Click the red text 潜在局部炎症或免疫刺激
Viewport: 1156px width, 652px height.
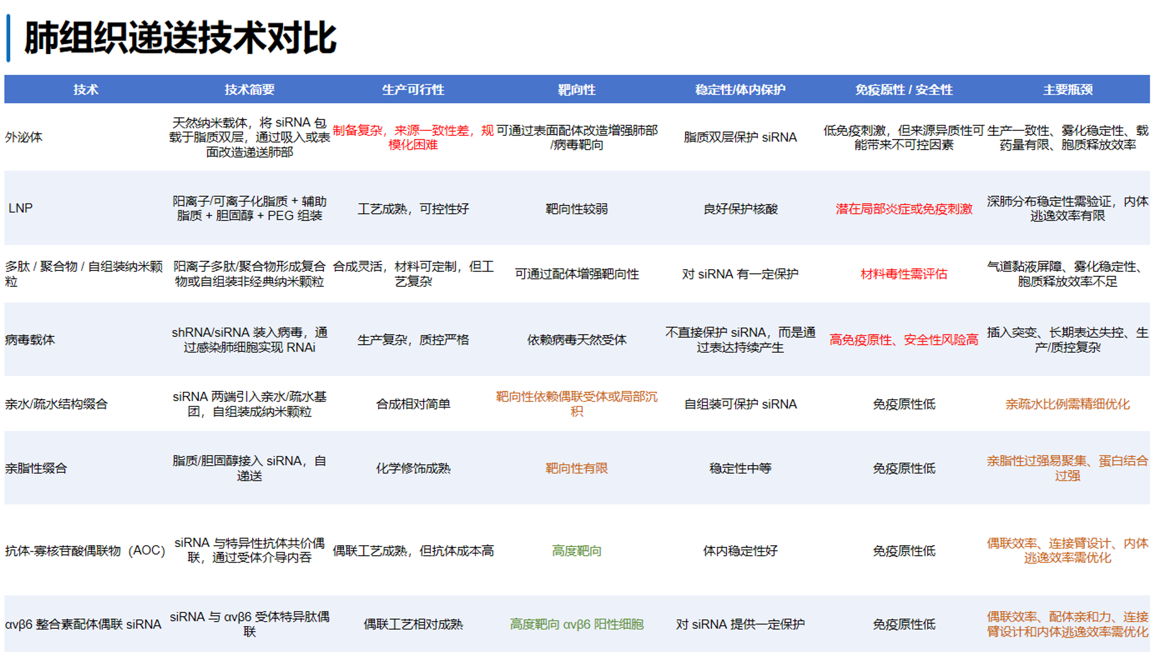(x=904, y=209)
